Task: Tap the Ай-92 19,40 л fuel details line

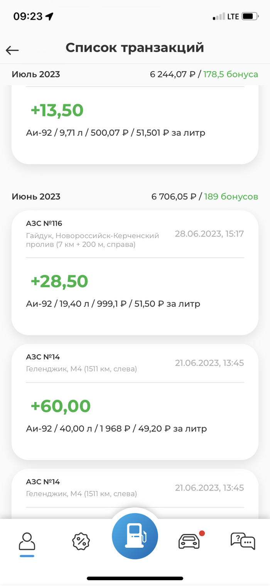Action: tap(113, 303)
